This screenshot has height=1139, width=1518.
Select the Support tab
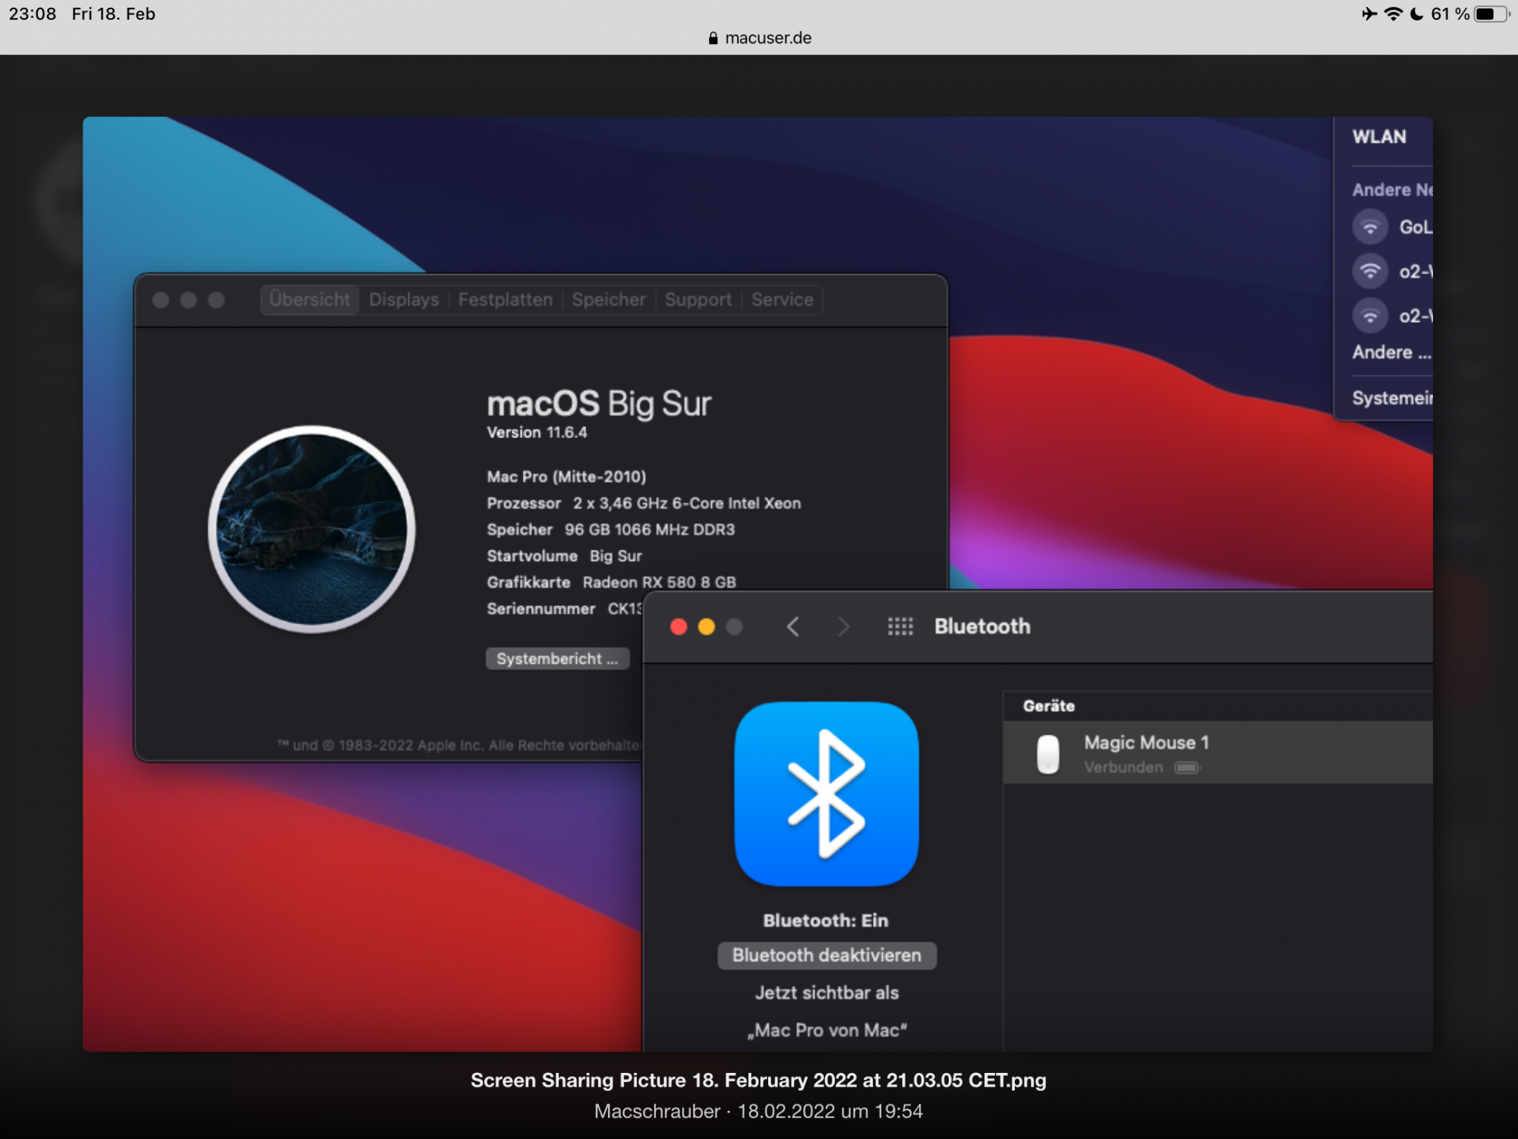(x=698, y=300)
